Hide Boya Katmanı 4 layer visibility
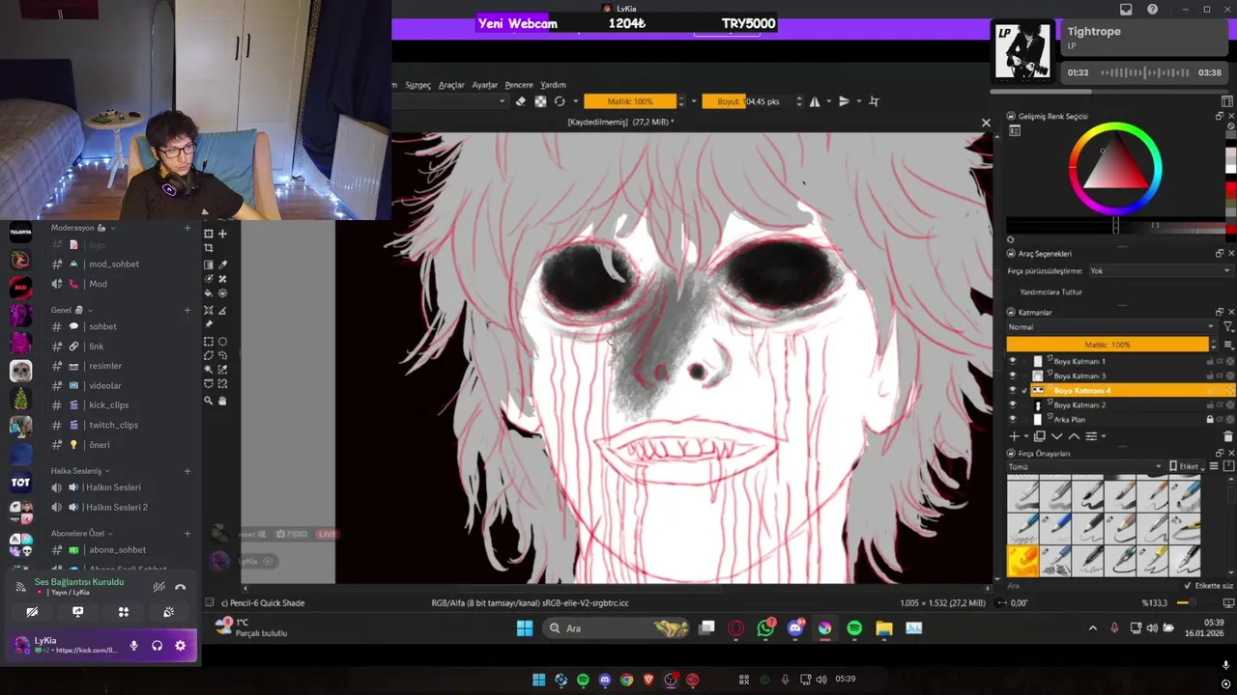Viewport: 1237px width, 695px height. coord(1013,391)
